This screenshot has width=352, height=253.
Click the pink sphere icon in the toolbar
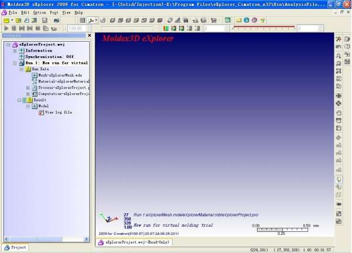(255, 20)
